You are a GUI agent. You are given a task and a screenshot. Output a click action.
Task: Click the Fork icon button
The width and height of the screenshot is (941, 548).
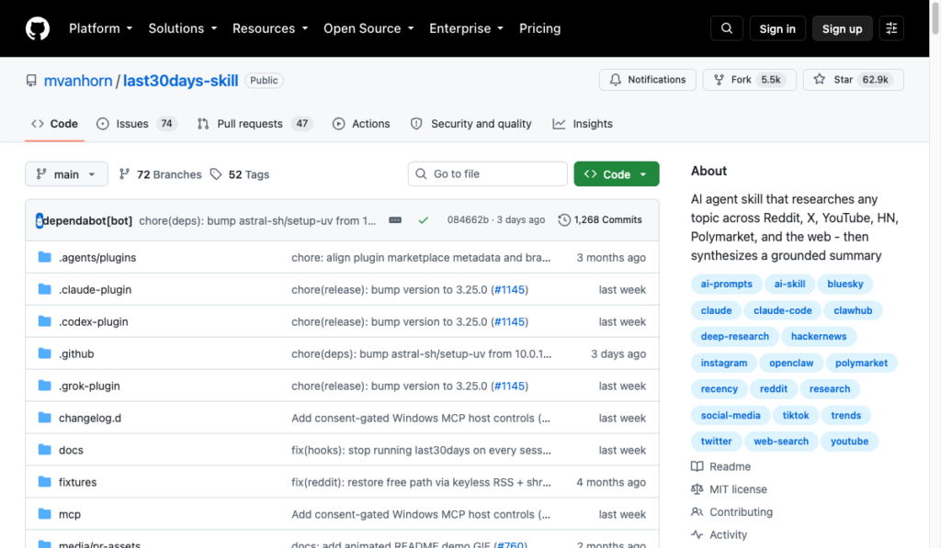tap(749, 80)
